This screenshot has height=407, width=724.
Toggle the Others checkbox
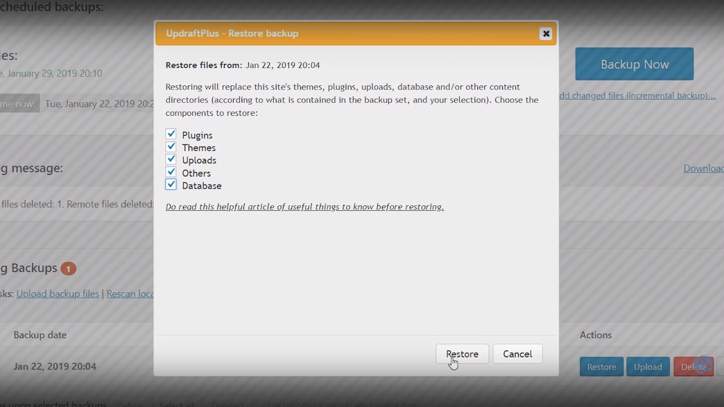(171, 172)
